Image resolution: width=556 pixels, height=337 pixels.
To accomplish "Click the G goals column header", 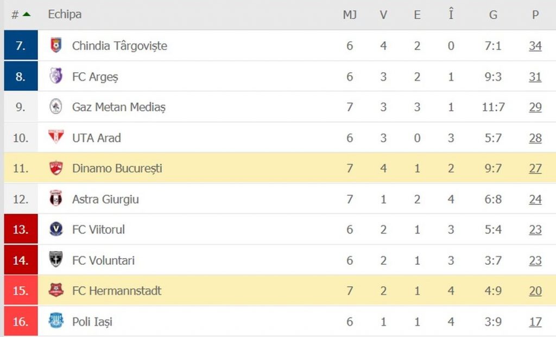I will (x=492, y=14).
